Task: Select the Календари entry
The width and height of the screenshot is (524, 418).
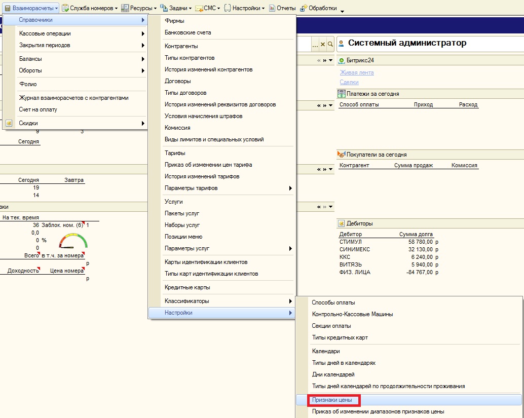Action: 409,351
